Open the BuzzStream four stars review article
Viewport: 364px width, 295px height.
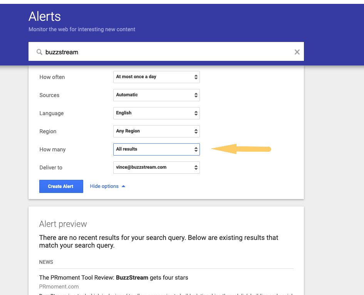tap(113, 277)
